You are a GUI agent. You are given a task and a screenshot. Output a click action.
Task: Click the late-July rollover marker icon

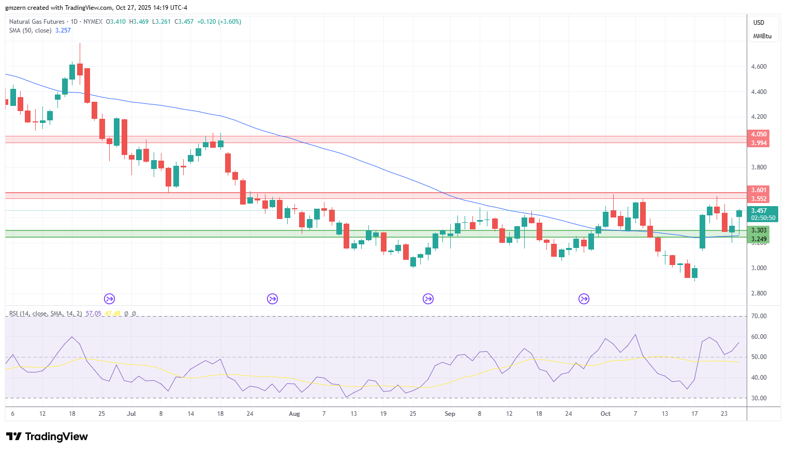272,299
